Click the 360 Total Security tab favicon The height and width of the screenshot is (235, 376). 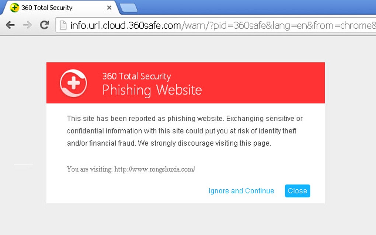pyautogui.click(x=14, y=8)
